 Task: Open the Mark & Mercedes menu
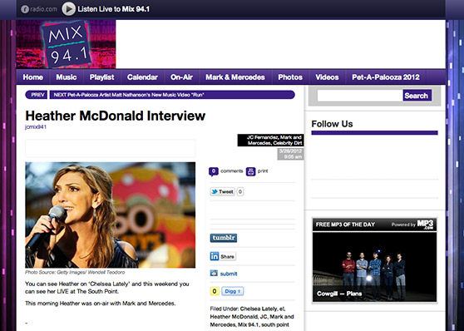235,77
